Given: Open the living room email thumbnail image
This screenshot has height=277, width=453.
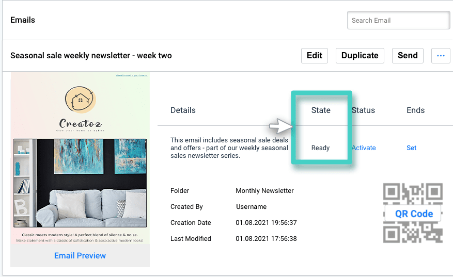Looking at the screenshot, I should click(x=80, y=183).
